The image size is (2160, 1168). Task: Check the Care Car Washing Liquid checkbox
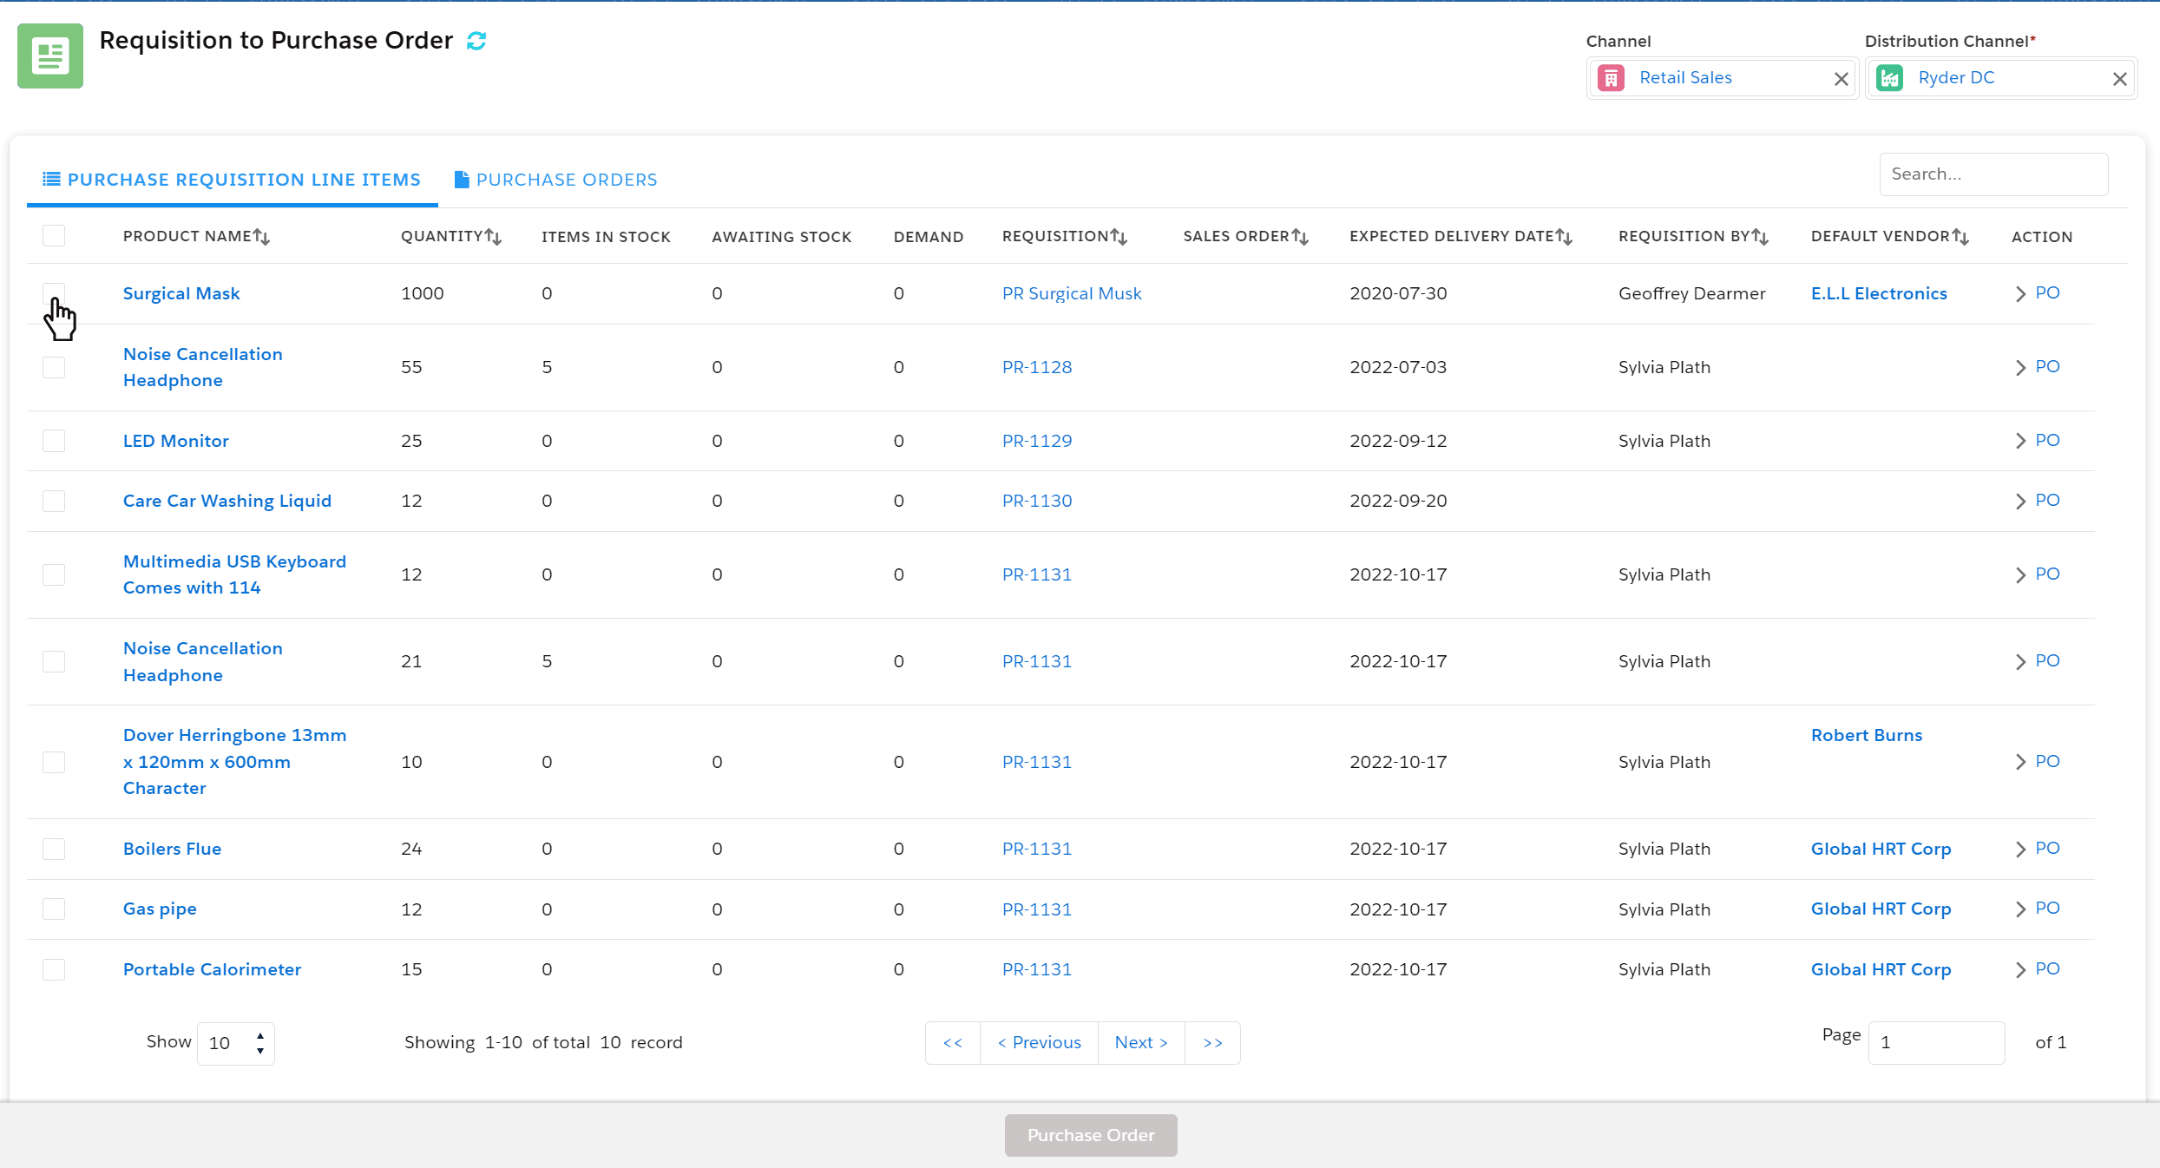[54, 501]
